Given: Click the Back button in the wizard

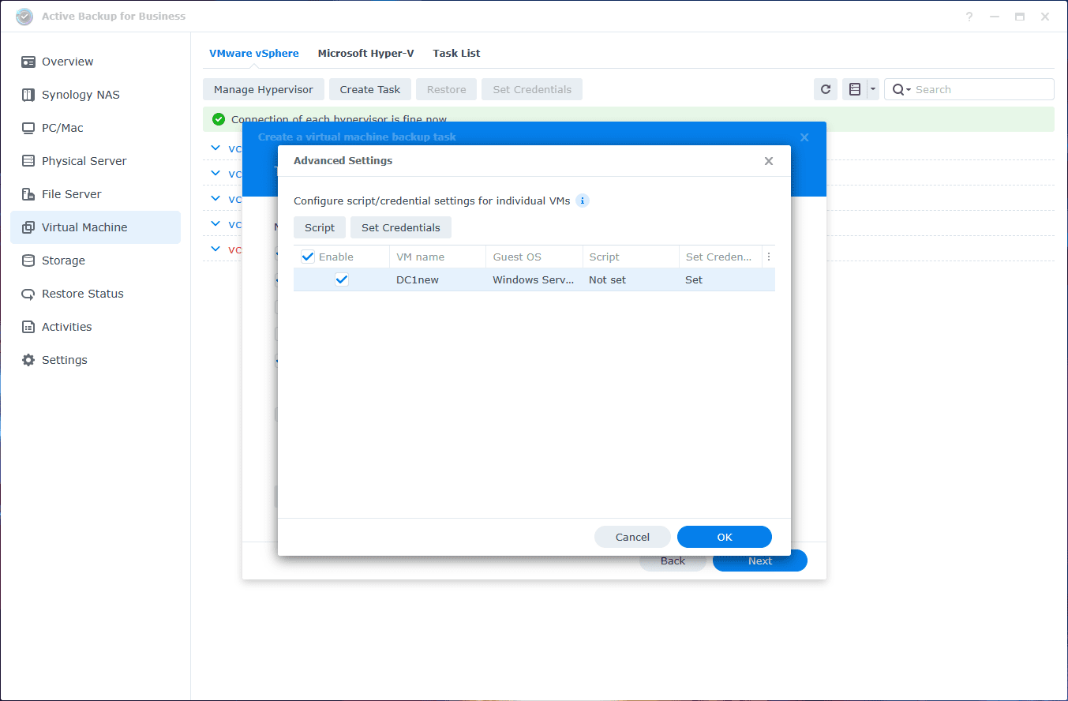Looking at the screenshot, I should tap(673, 561).
